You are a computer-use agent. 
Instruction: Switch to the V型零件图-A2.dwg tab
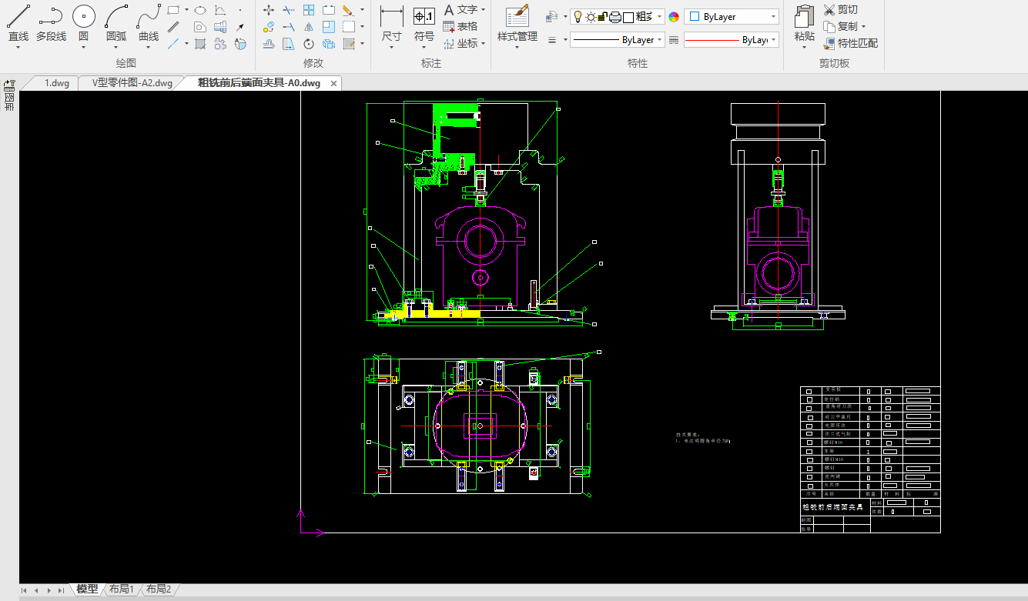tap(132, 83)
